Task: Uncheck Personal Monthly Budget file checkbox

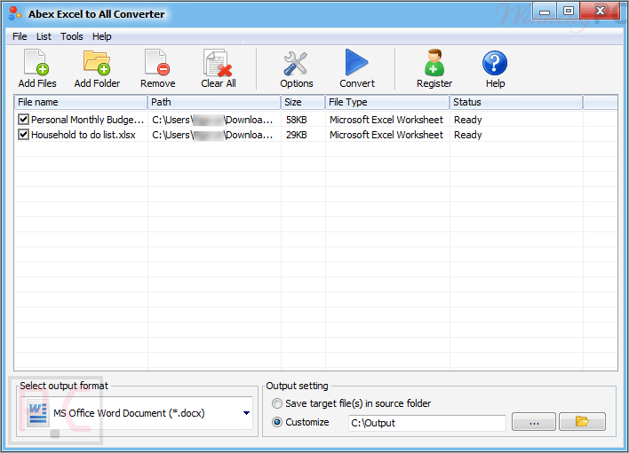Action: pos(23,120)
